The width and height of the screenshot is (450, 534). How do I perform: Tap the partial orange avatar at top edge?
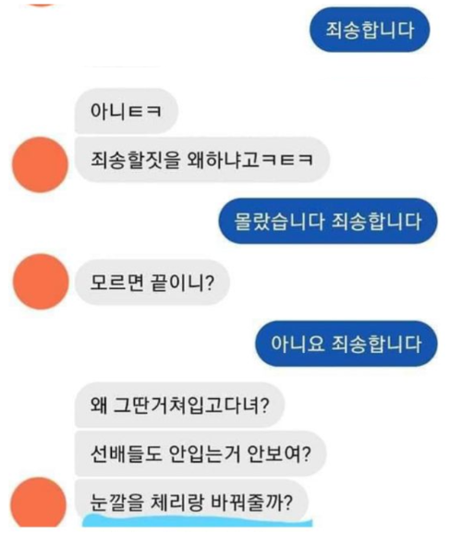click(41, 3)
